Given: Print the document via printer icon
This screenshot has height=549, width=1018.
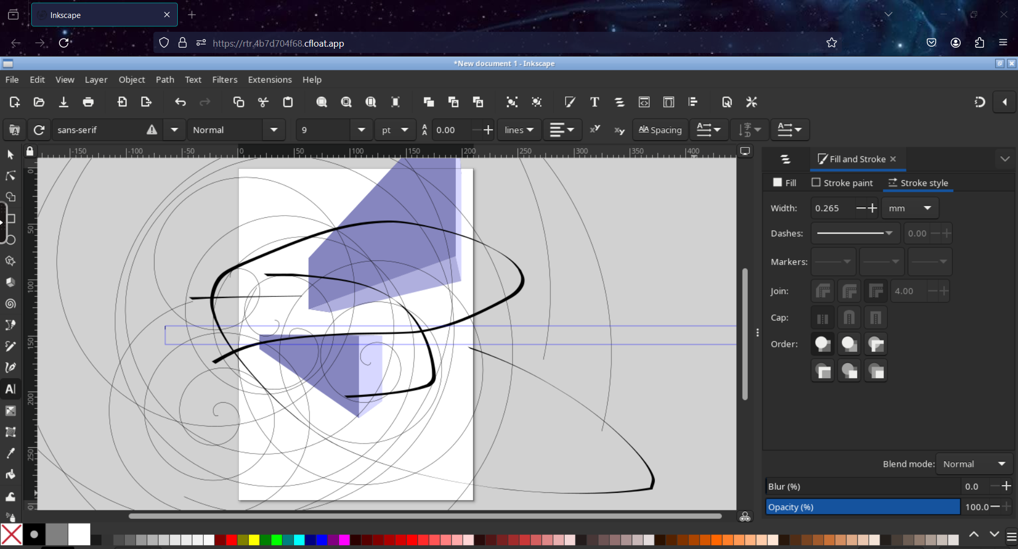Looking at the screenshot, I should 88,102.
